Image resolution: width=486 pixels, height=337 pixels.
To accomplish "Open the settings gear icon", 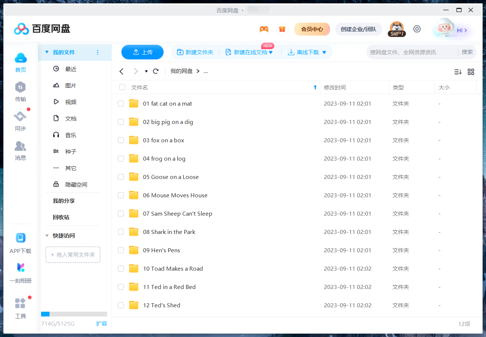I will 417,29.
